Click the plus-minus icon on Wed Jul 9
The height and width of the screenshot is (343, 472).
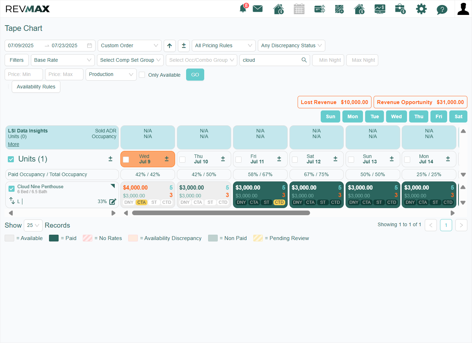(167, 159)
